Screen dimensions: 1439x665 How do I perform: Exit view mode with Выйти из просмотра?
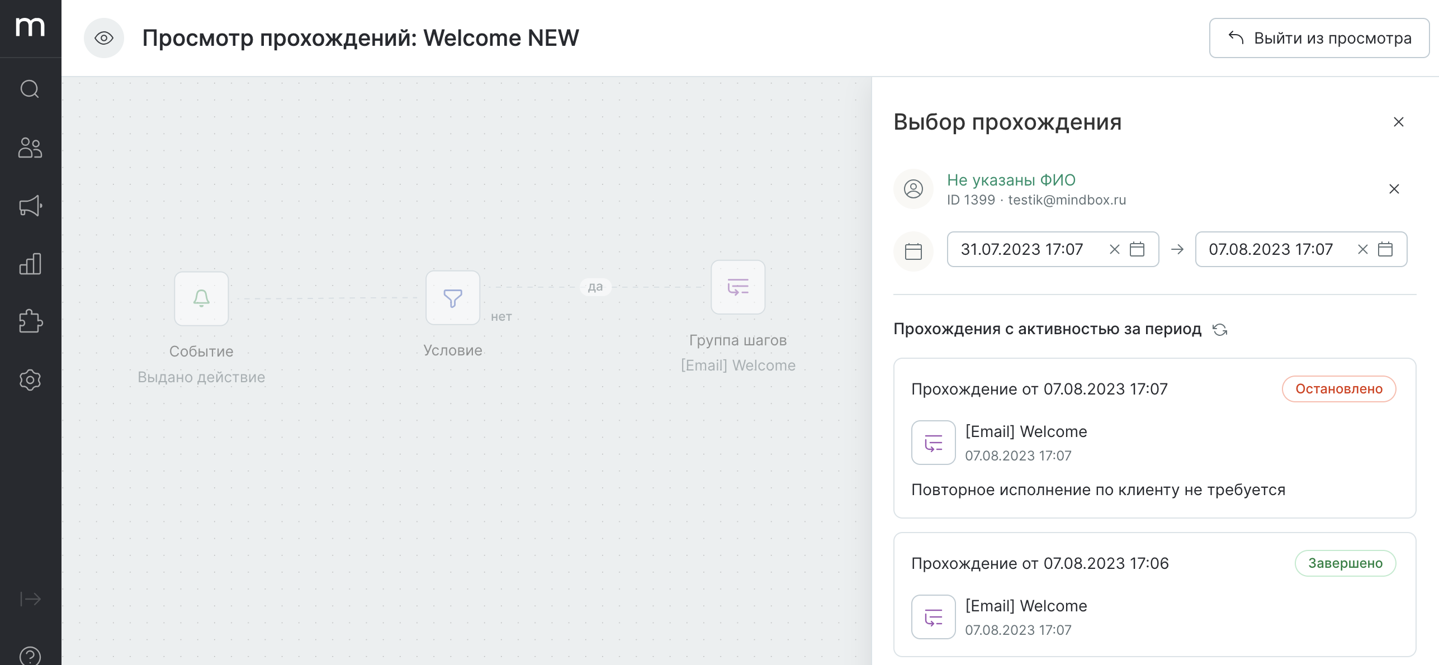point(1319,38)
